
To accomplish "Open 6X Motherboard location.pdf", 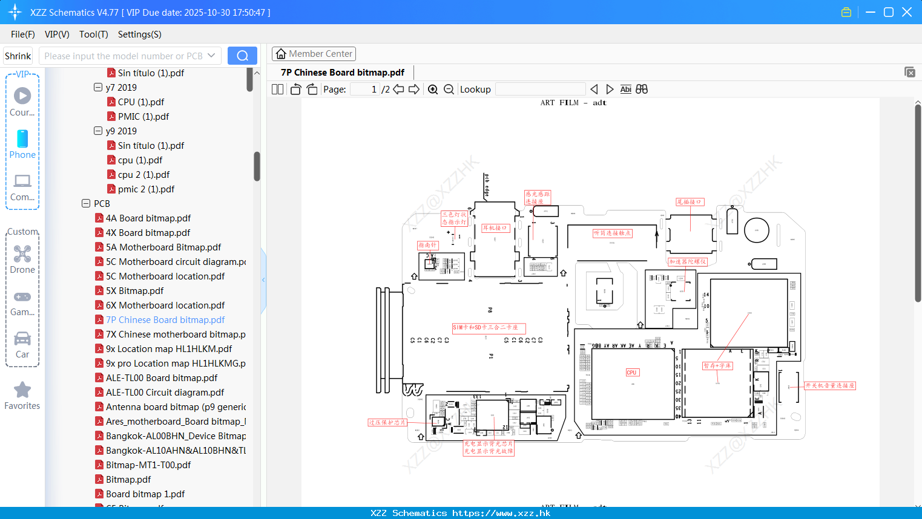I will click(x=165, y=305).
